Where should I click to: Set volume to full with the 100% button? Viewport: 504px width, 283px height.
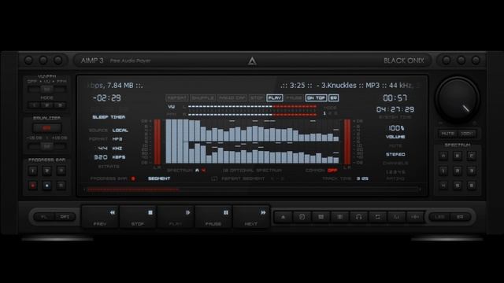[x=467, y=133]
